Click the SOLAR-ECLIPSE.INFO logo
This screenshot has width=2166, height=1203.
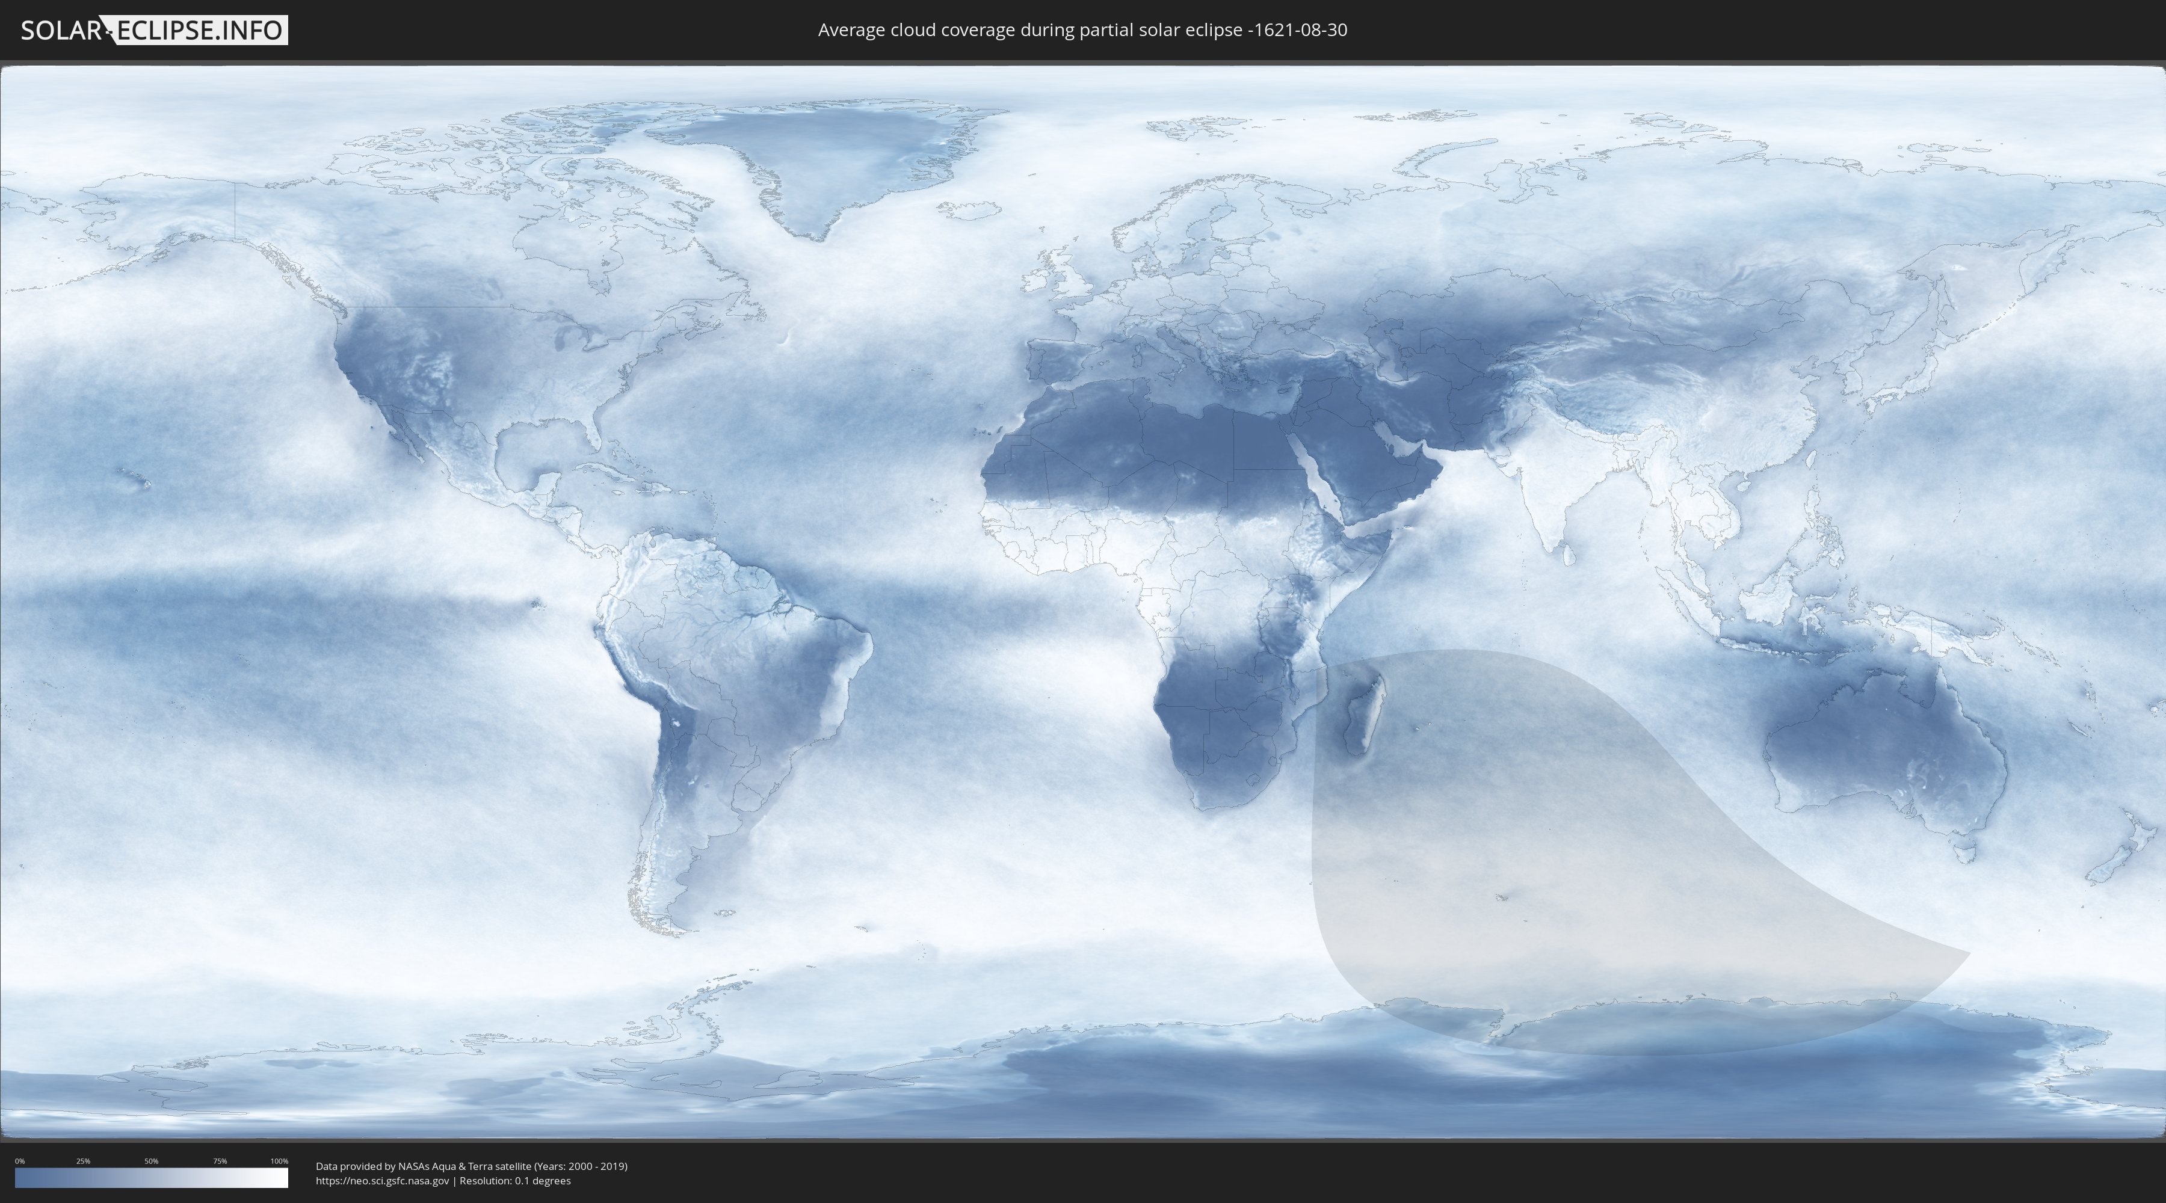coord(154,30)
